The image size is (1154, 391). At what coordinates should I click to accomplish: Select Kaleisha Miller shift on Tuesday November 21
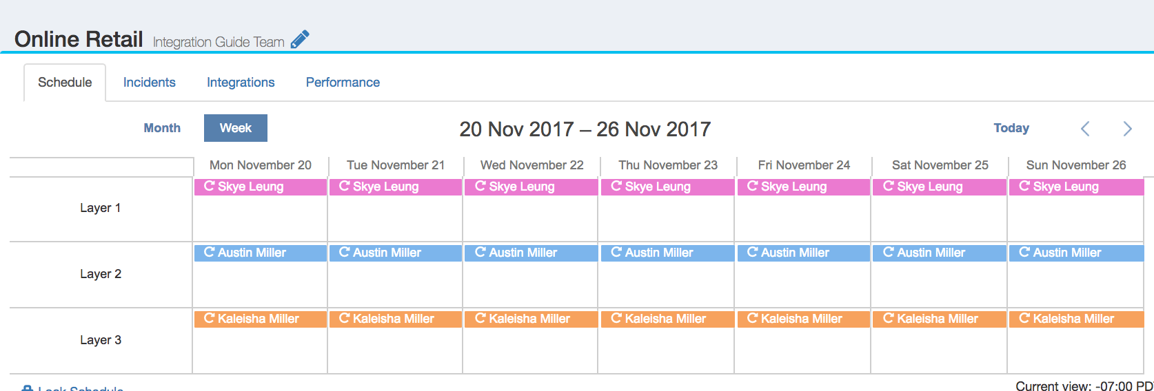click(396, 319)
